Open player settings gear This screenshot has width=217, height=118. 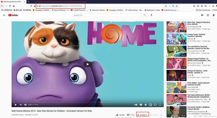click(146, 105)
